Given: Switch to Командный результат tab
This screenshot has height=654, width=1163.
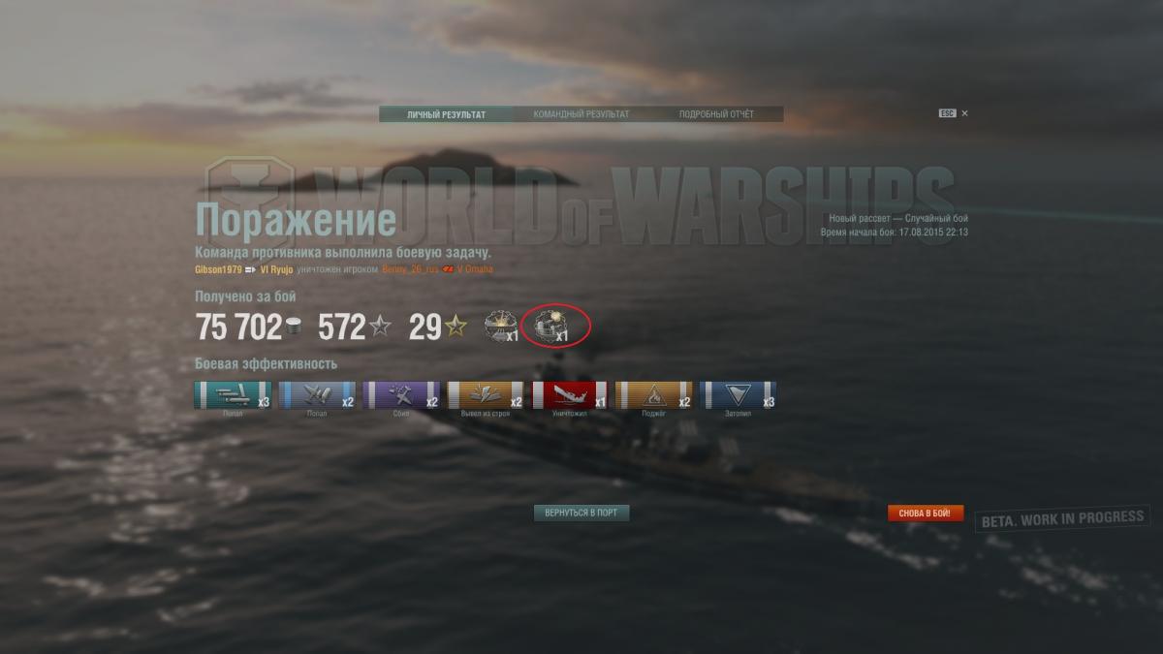Looking at the screenshot, I should [x=581, y=114].
